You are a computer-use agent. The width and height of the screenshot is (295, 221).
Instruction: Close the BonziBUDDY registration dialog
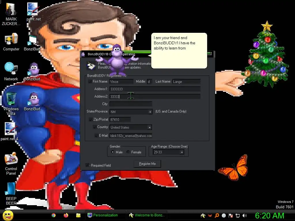pyautogui.click(x=210, y=54)
